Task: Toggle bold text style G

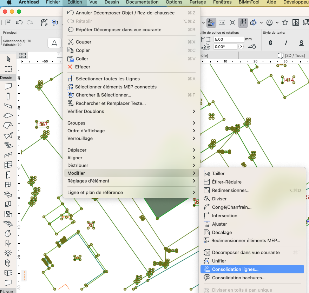Action: pyautogui.click(x=271, y=43)
